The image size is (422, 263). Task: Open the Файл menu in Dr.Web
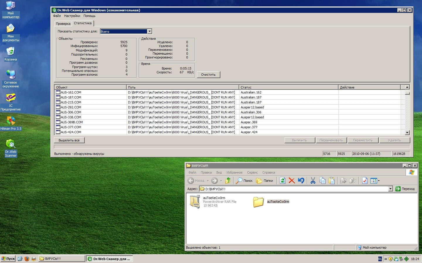coord(57,16)
